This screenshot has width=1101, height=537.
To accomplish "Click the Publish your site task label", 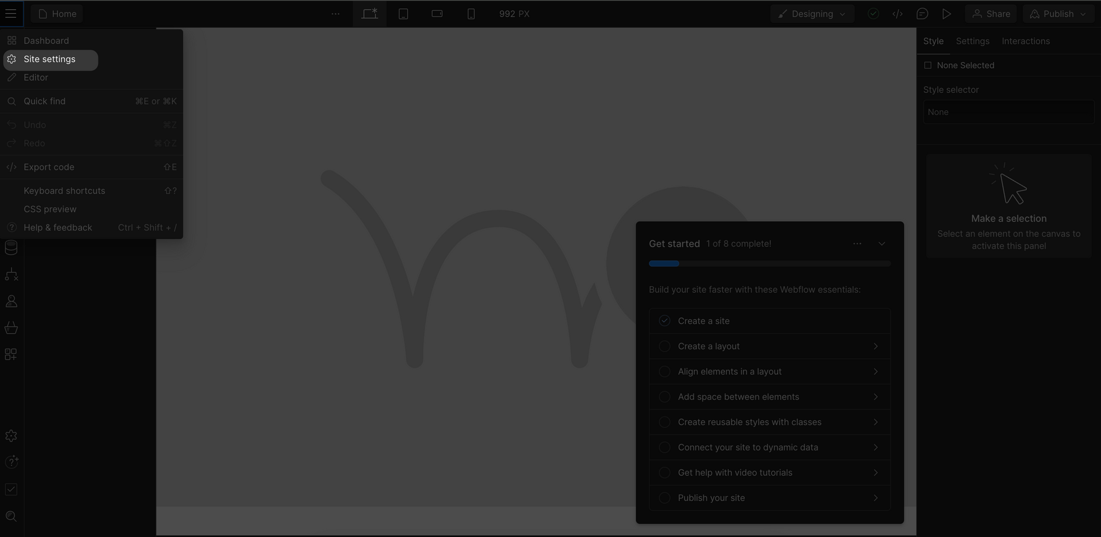I will point(711,498).
